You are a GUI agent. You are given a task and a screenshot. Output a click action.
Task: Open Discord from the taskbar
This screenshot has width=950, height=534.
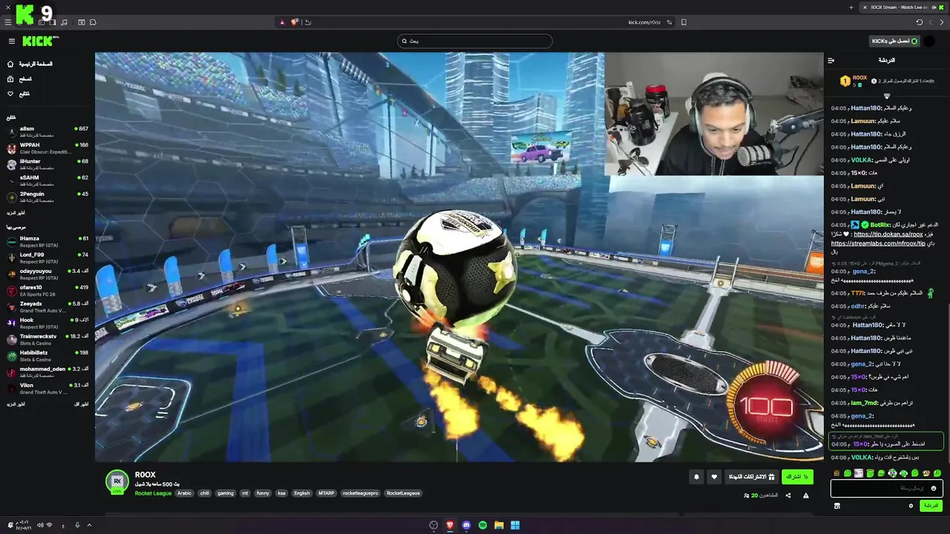click(x=466, y=525)
